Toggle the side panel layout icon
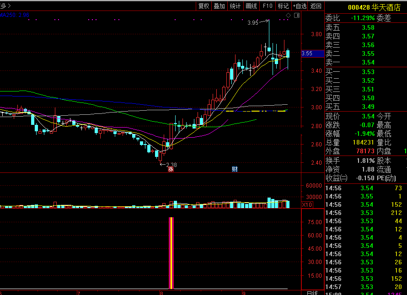 point(297,15)
